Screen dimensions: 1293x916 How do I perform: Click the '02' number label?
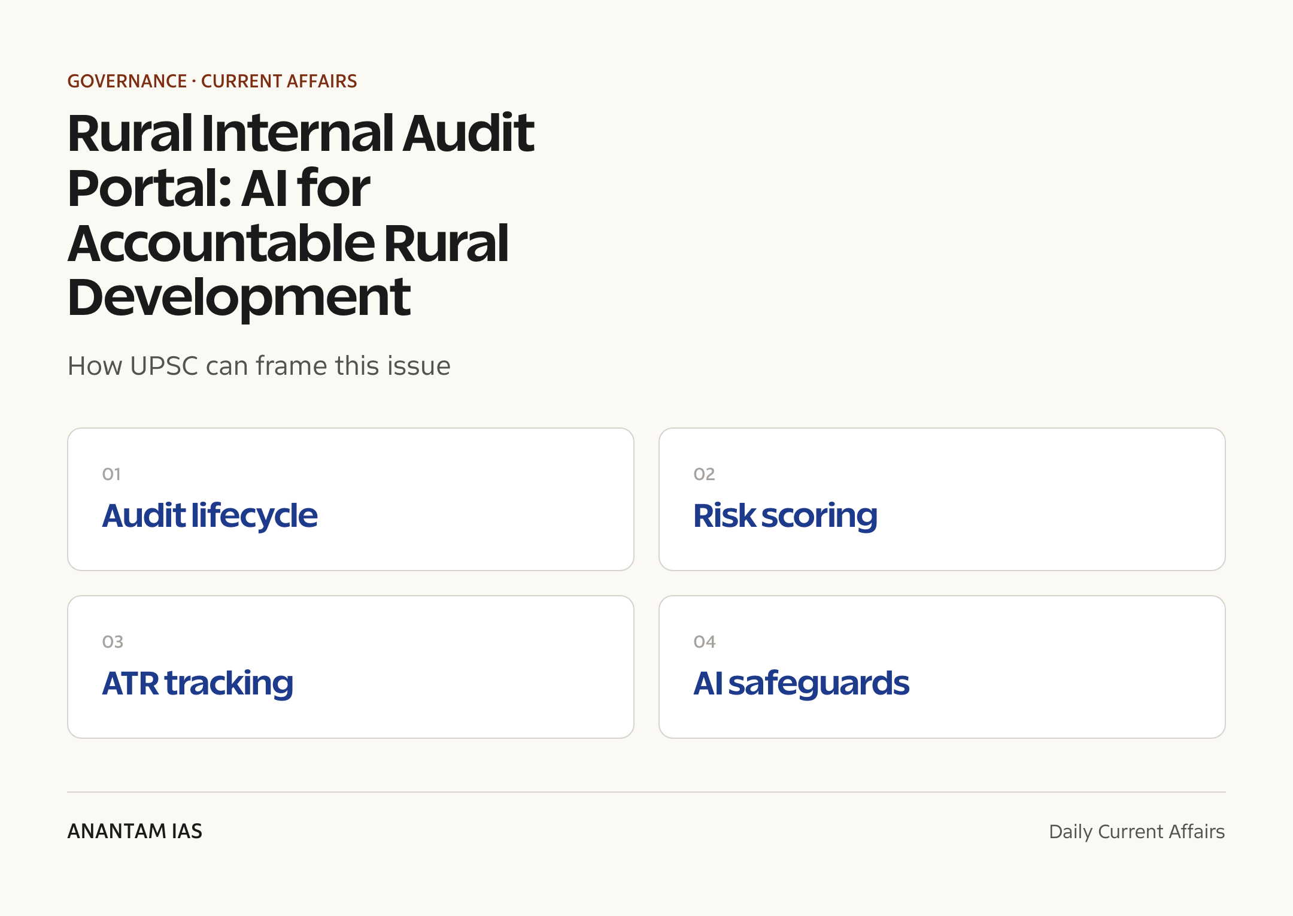tap(704, 474)
